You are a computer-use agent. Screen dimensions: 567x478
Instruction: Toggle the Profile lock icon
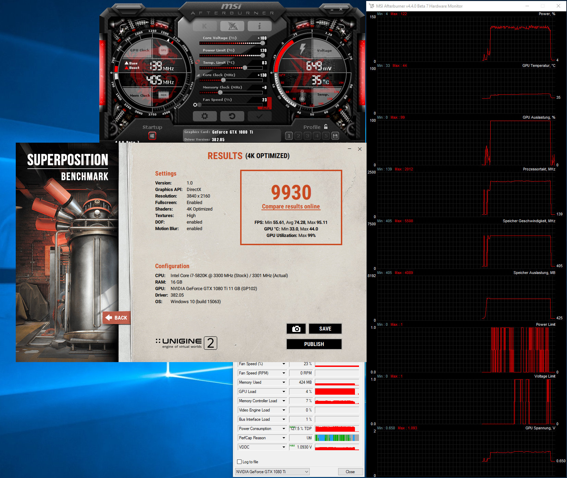pos(326,127)
